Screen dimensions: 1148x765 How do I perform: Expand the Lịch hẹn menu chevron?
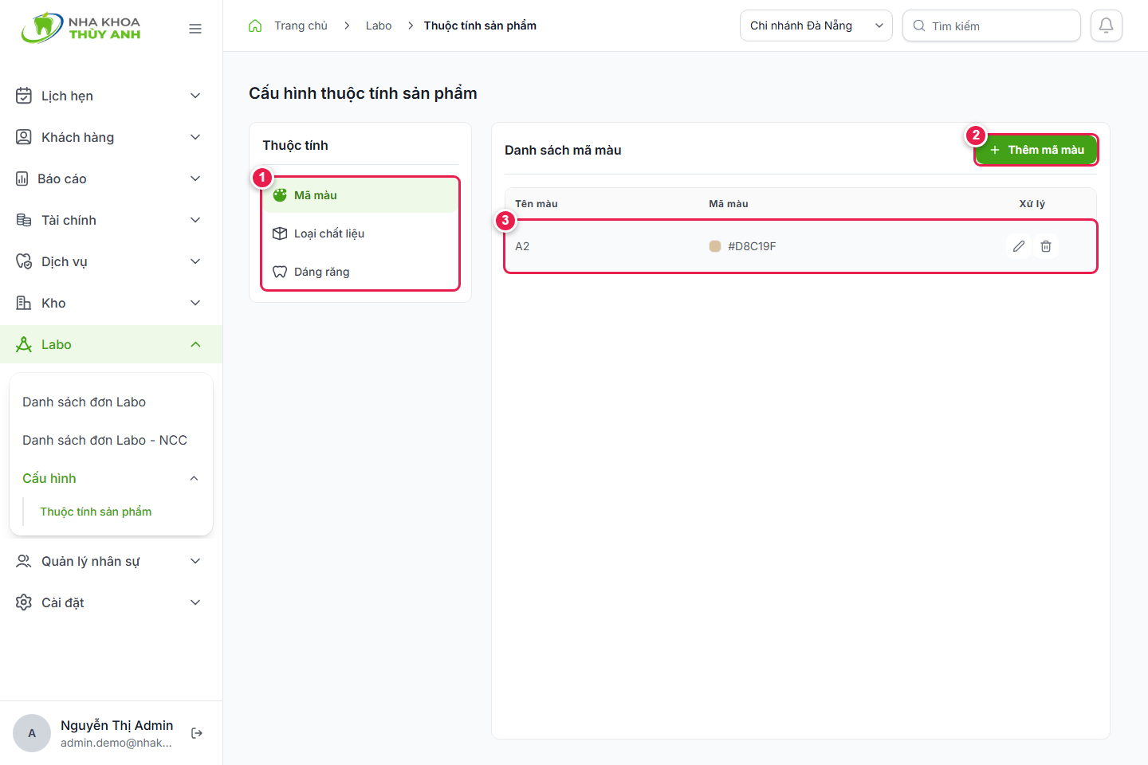pyautogui.click(x=195, y=96)
